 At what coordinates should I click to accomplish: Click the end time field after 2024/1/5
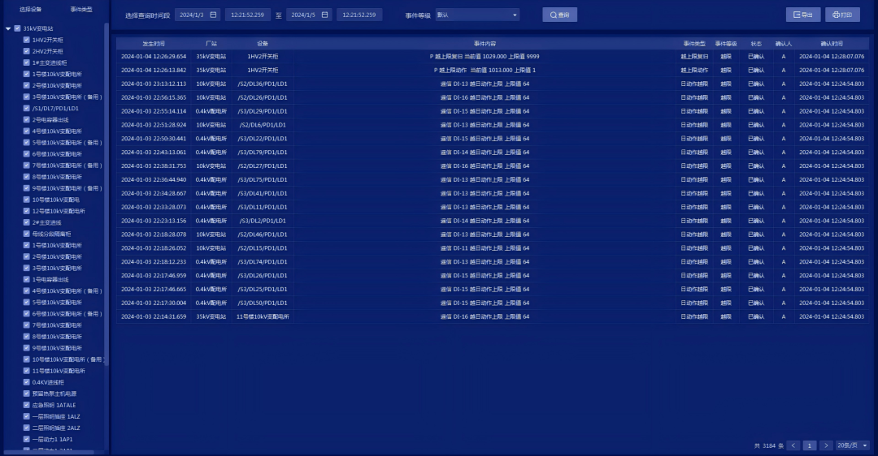pyautogui.click(x=359, y=15)
